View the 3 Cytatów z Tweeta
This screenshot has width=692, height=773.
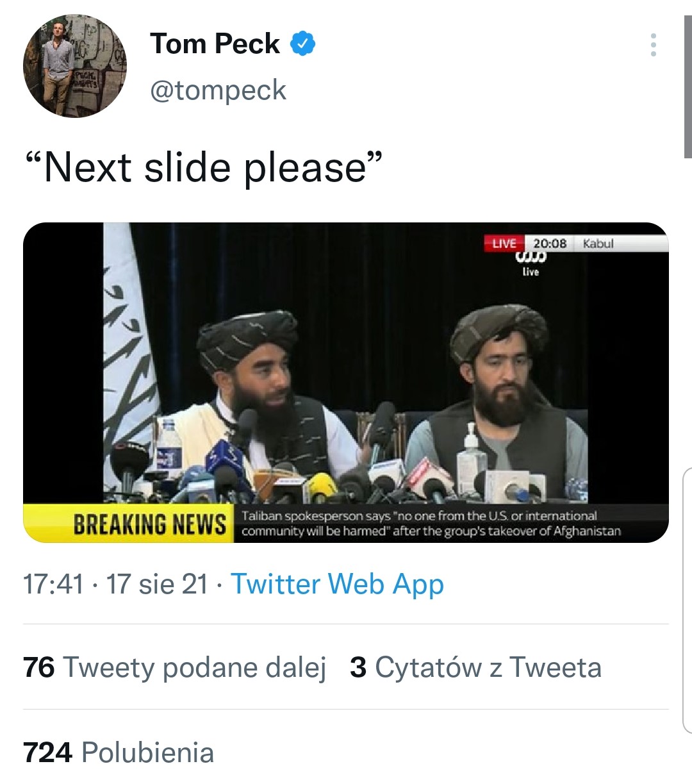(x=475, y=667)
